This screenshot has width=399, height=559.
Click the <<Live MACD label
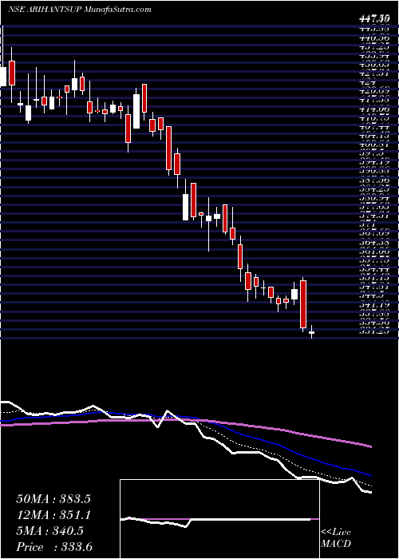336,538
